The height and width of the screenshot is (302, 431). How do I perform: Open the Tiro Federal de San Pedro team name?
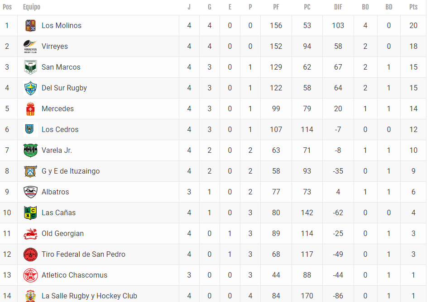point(84,254)
